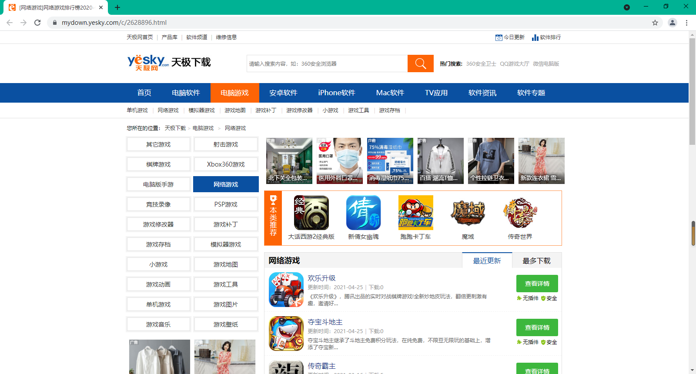Open 传奇霸主 title link
The width and height of the screenshot is (696, 374).
coord(321,366)
